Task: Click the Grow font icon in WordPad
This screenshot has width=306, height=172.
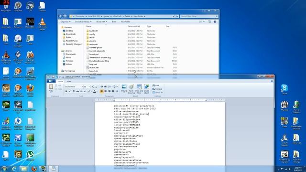Action: pos(93,86)
